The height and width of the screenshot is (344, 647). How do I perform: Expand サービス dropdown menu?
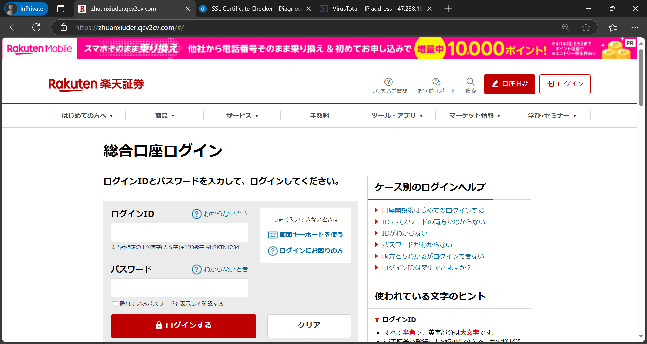coord(242,116)
